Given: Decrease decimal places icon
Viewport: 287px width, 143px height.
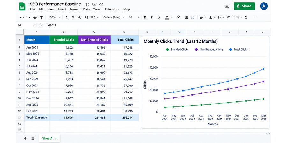Looking at the screenshot, I should (x=80, y=17).
